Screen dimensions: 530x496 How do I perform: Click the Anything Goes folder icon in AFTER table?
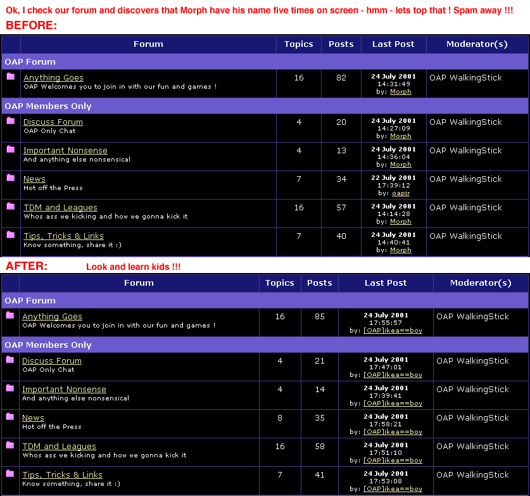pyautogui.click(x=10, y=315)
